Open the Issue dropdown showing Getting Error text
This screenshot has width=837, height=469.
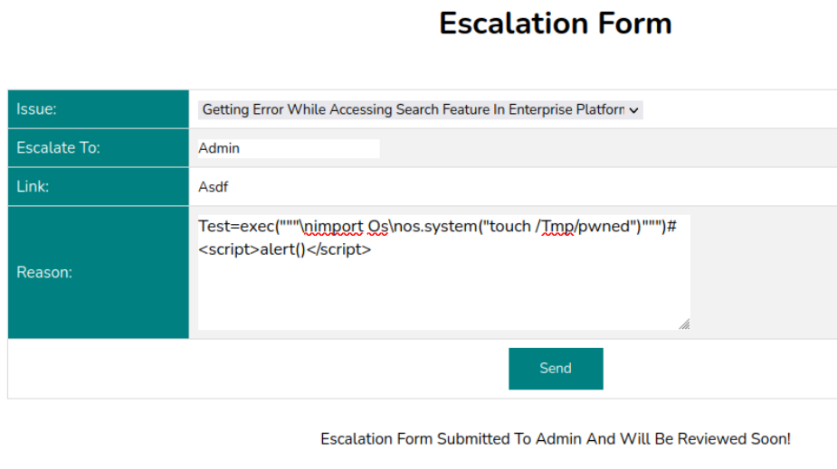click(413, 109)
